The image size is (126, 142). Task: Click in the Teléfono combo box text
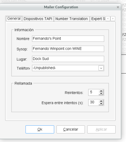[x=65, y=68]
